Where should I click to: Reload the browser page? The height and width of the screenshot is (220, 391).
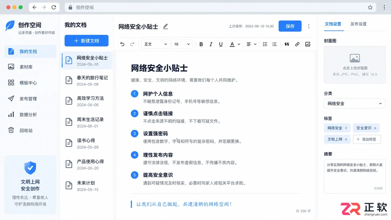(54, 7)
